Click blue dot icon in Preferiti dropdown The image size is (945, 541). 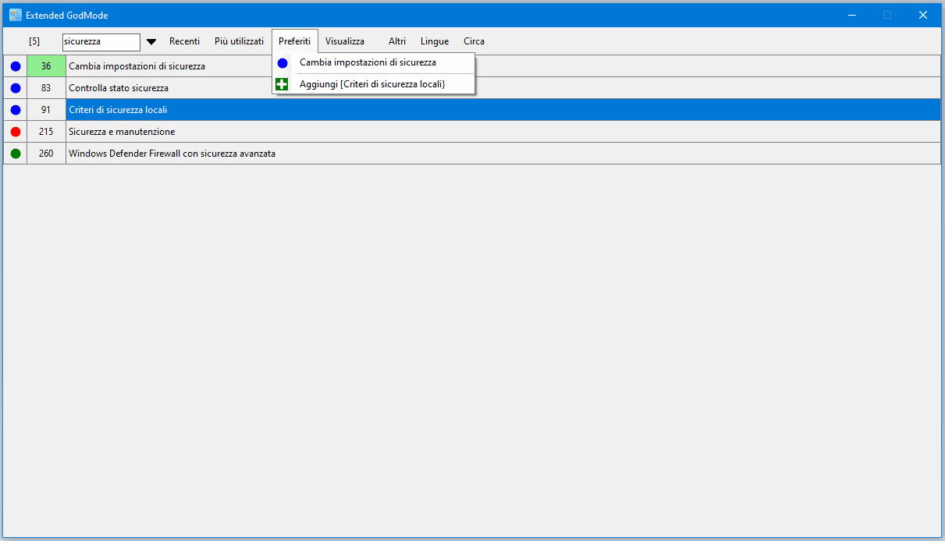(x=282, y=63)
